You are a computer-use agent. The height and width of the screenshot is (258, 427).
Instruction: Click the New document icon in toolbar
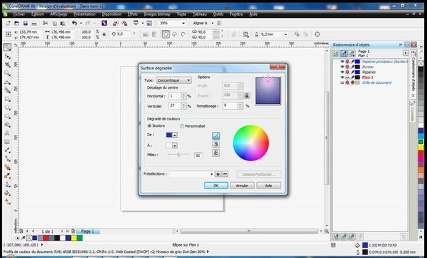tap(8, 24)
